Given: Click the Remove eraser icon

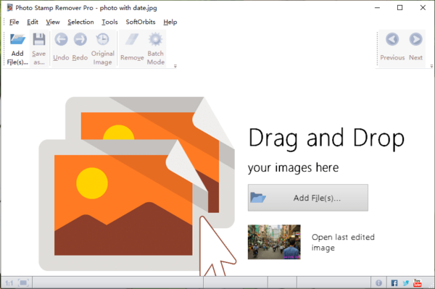Looking at the screenshot, I should pyautogui.click(x=132, y=39).
